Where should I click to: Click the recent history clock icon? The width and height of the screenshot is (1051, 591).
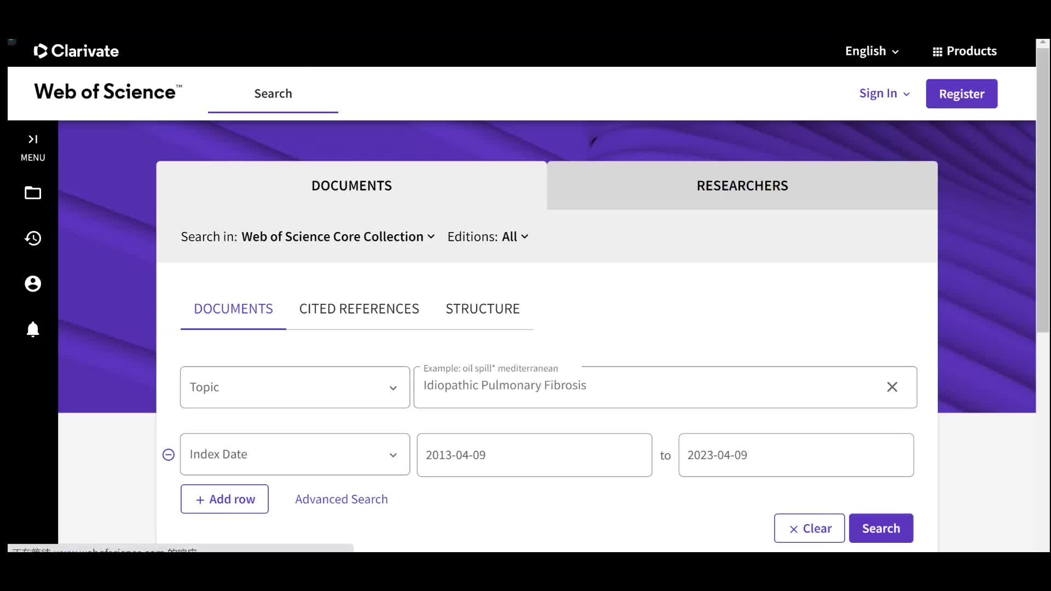[x=33, y=238]
